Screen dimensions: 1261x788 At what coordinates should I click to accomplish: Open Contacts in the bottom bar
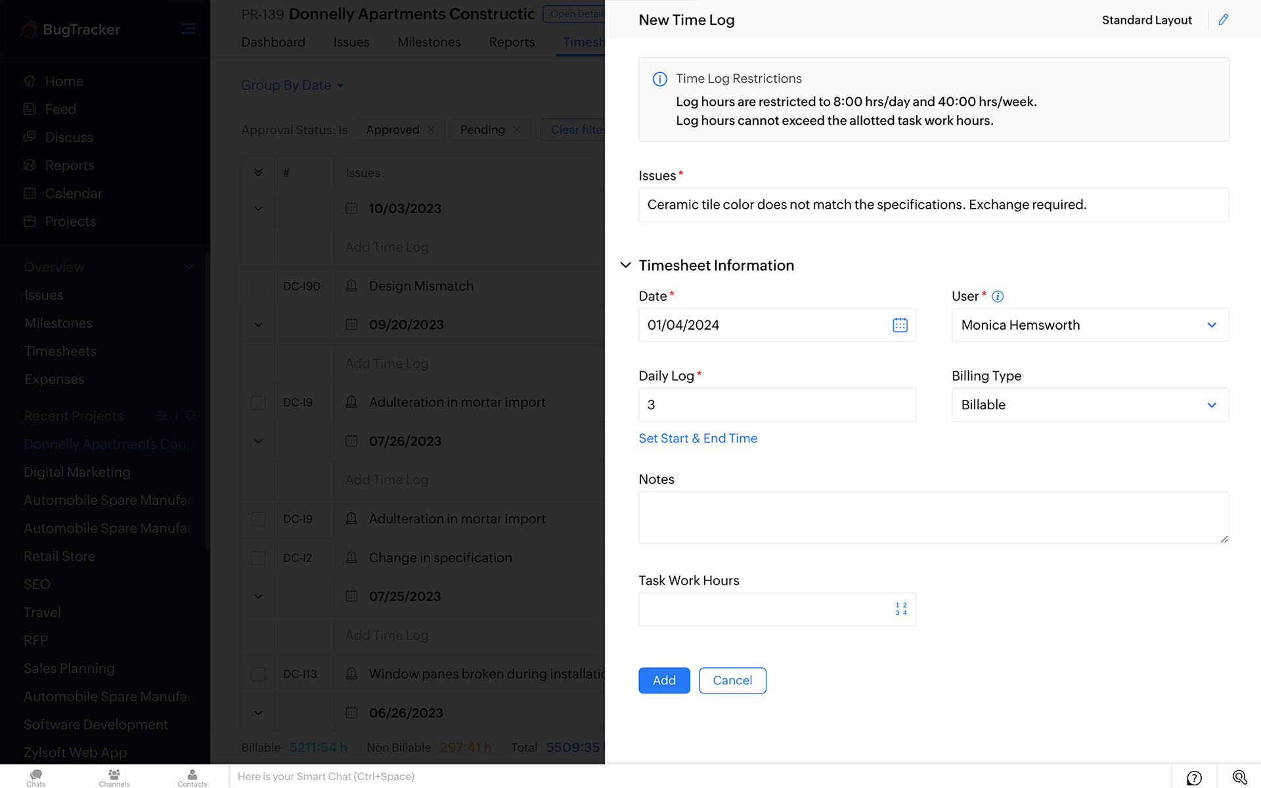pos(192,777)
